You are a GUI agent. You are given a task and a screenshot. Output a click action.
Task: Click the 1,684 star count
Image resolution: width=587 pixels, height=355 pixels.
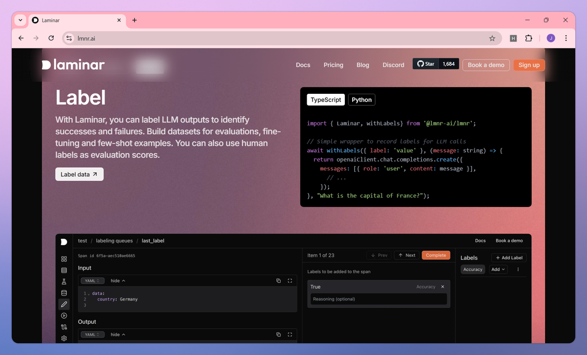pos(449,64)
